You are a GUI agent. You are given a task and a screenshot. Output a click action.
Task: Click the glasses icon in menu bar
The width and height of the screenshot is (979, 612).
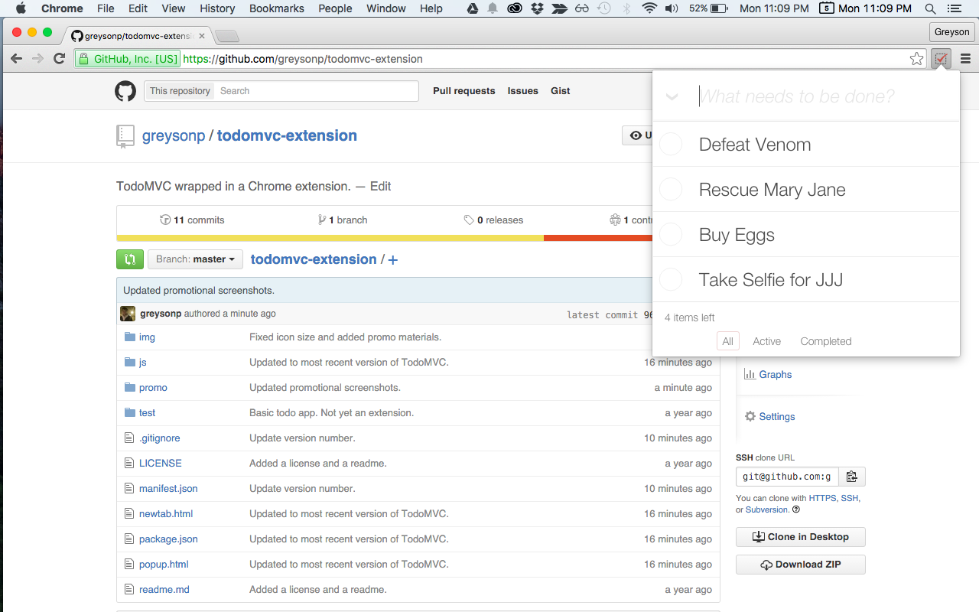coord(582,8)
